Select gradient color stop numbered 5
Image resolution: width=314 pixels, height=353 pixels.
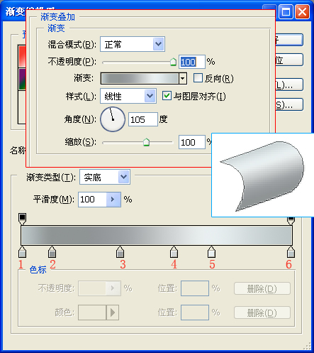coord(211,252)
